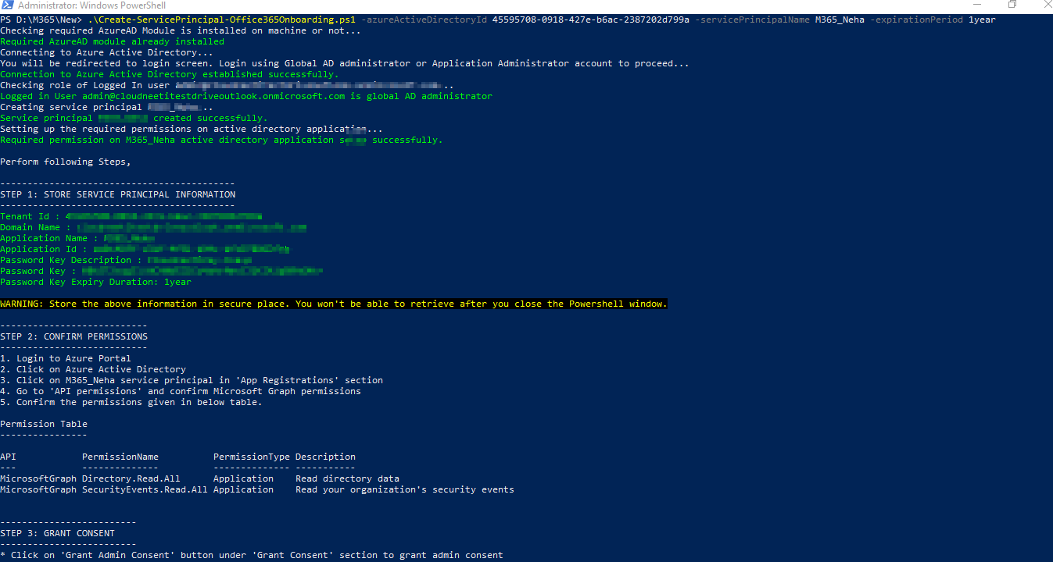Viewport: 1053px width, 562px height.
Task: Click 'MicrosoftGraph' in the Directory.Read.All row
Action: click(38, 478)
